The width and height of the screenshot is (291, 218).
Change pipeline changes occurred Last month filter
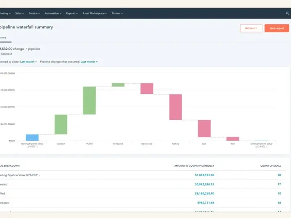pos(89,62)
